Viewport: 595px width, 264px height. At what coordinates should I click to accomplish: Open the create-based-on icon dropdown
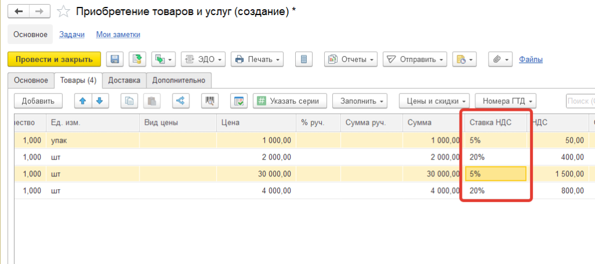(163, 59)
